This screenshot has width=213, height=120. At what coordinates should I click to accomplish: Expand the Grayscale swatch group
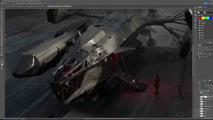(x=198, y=23)
